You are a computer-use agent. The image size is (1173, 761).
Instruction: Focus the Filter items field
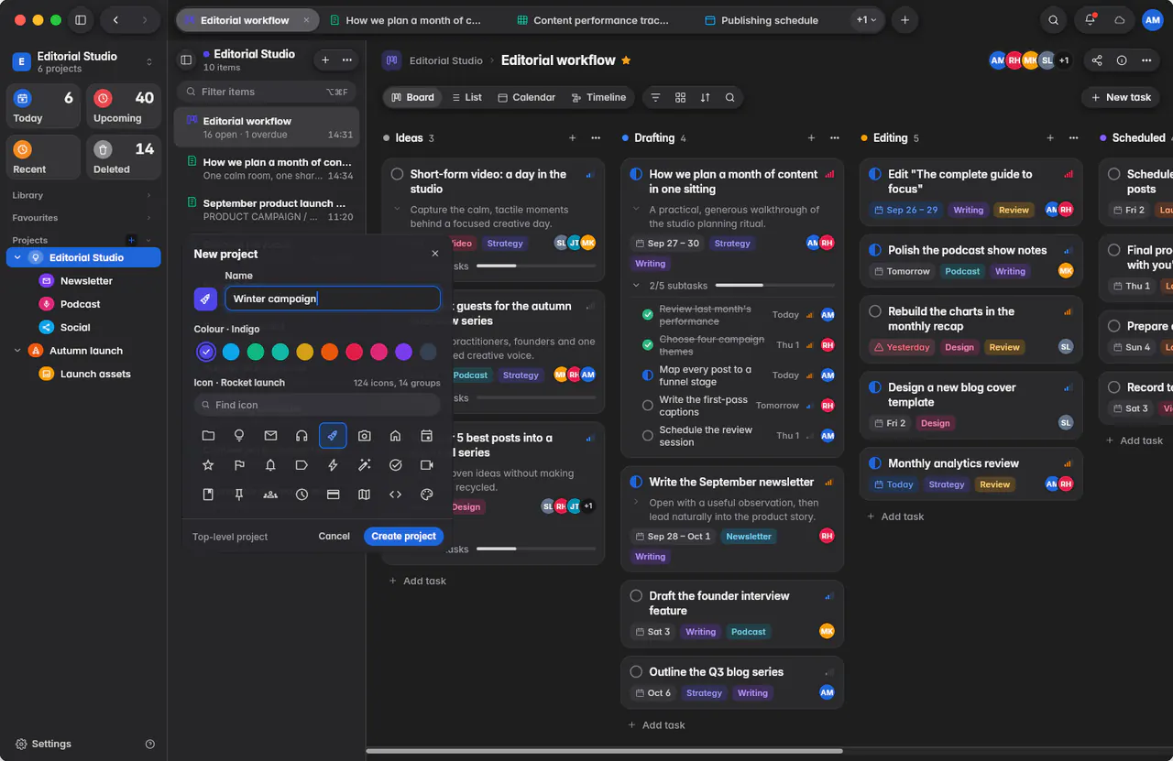266,92
